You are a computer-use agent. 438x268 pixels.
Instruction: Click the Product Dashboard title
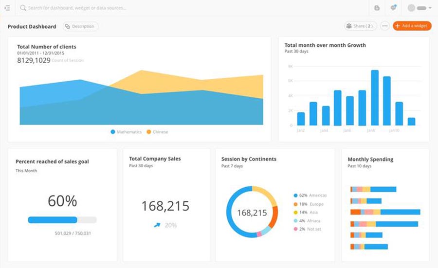point(32,26)
